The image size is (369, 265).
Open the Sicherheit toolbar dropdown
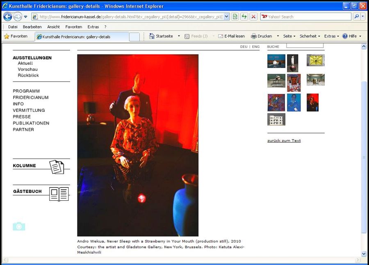click(310, 36)
